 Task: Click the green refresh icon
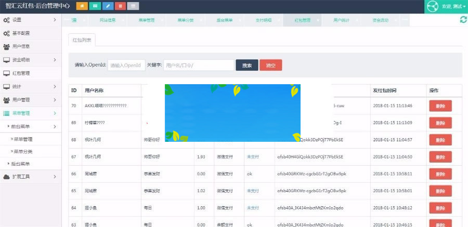tap(463, 20)
